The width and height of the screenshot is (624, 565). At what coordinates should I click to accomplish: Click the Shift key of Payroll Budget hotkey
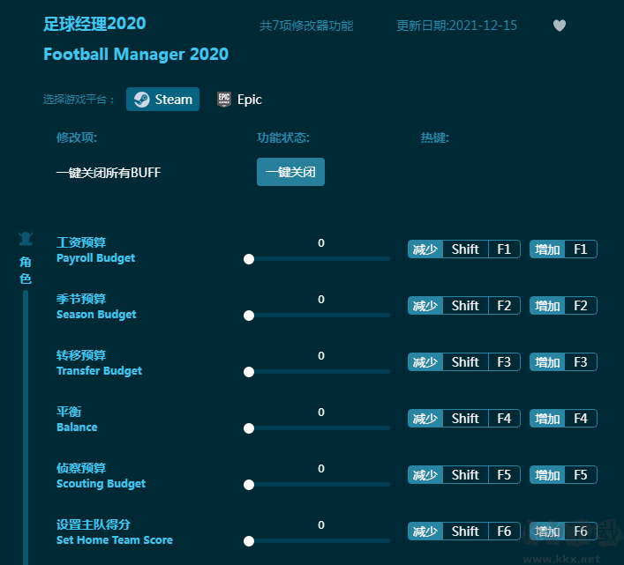tap(465, 249)
